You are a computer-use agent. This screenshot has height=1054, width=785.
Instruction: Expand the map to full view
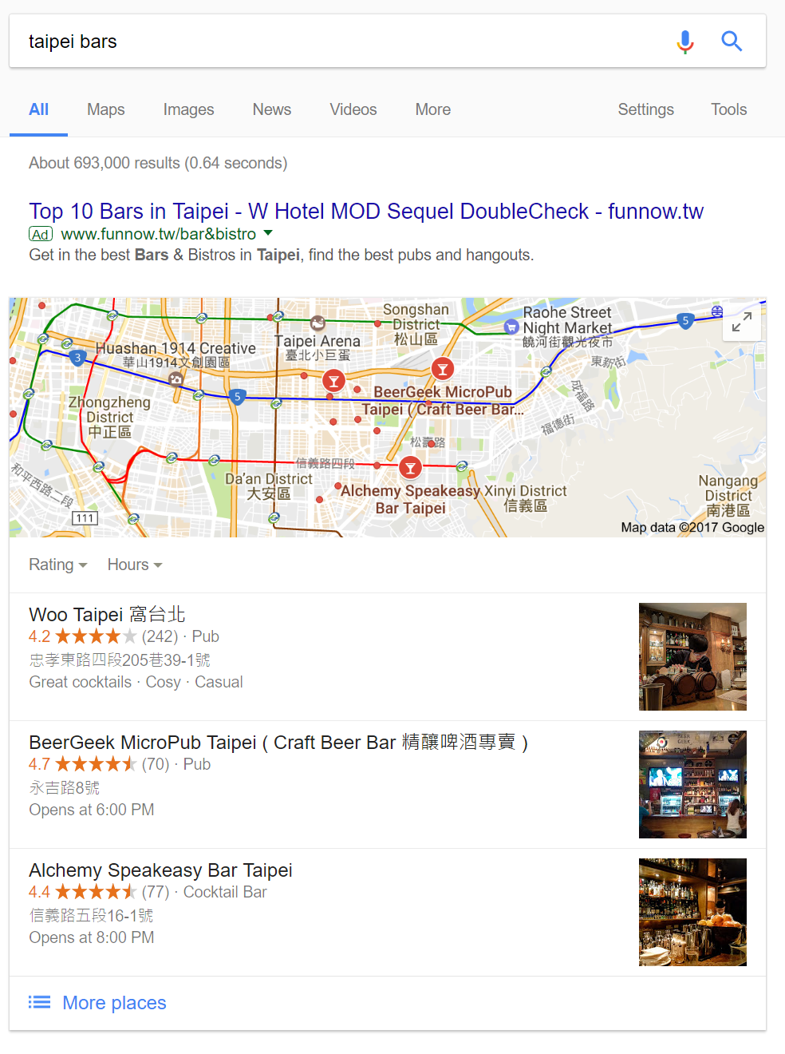pyautogui.click(x=741, y=323)
